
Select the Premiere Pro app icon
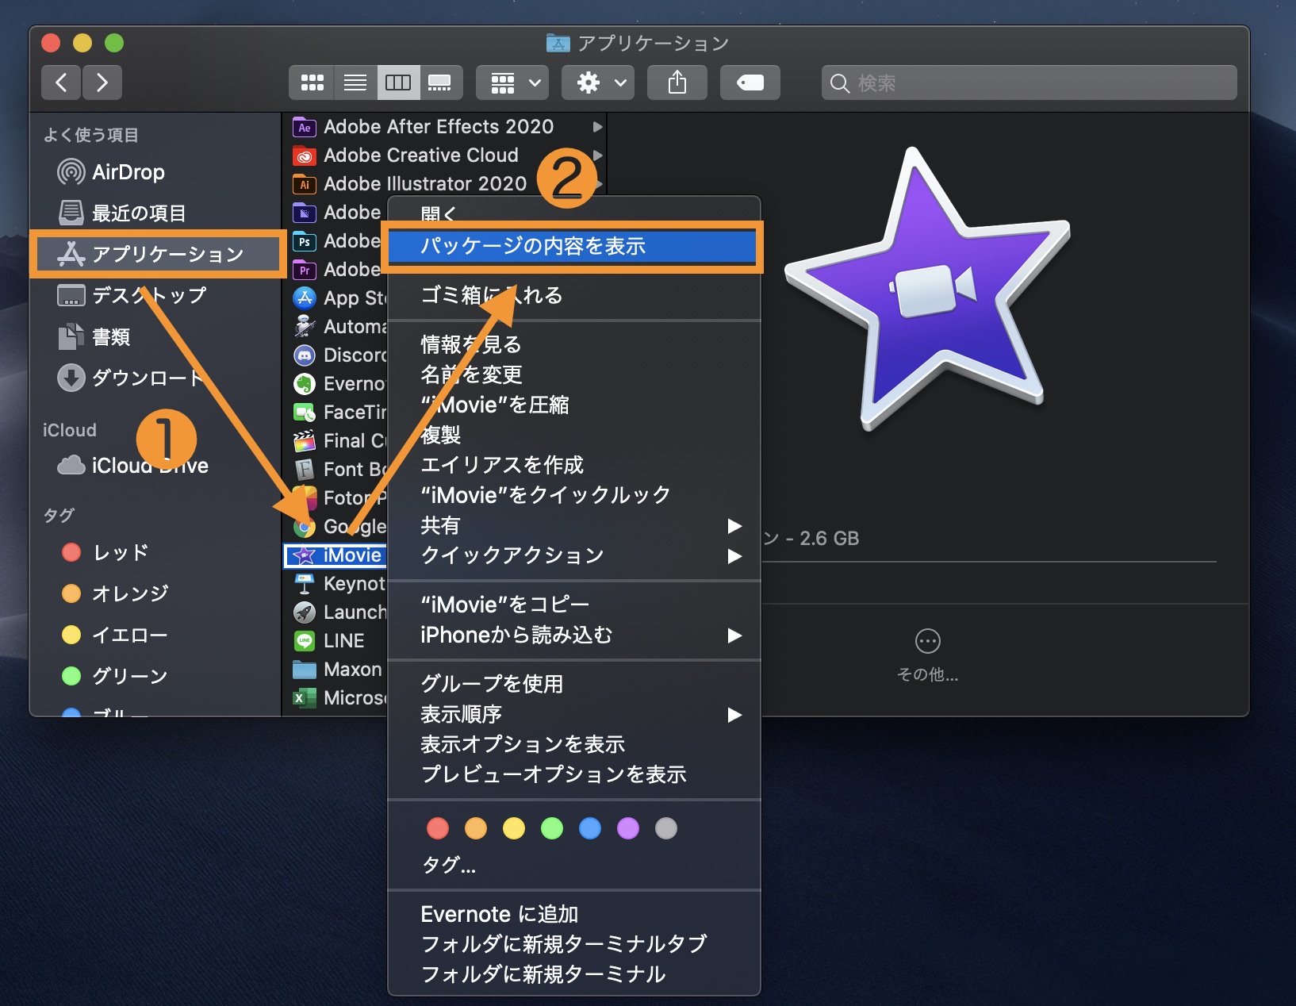coord(305,270)
